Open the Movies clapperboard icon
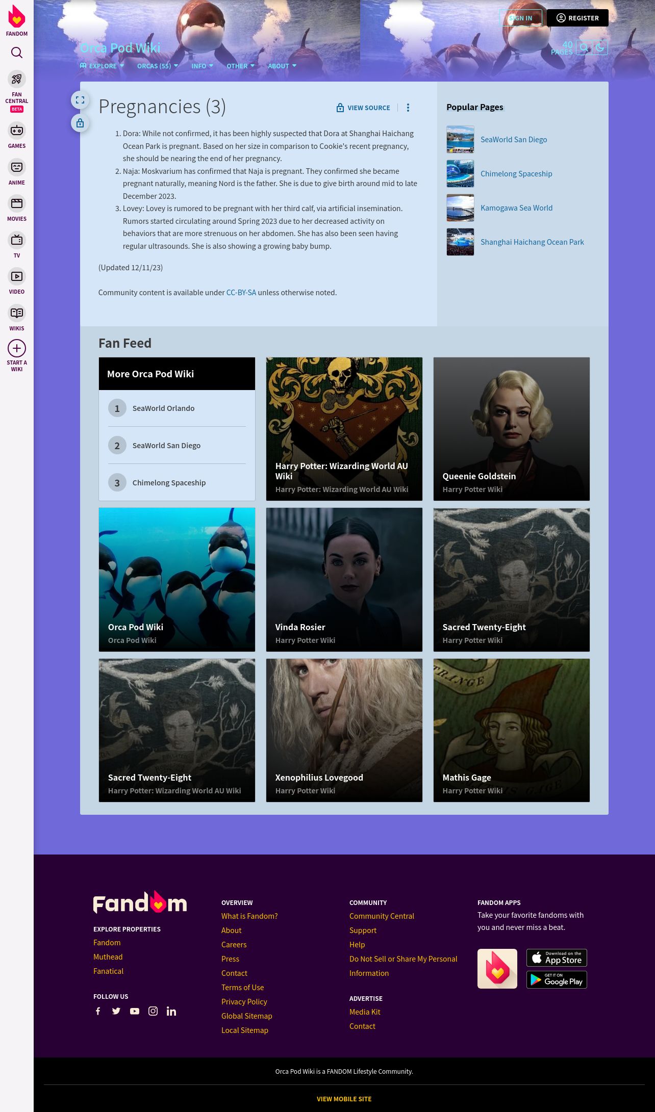The height and width of the screenshot is (1112, 655). pyautogui.click(x=17, y=203)
